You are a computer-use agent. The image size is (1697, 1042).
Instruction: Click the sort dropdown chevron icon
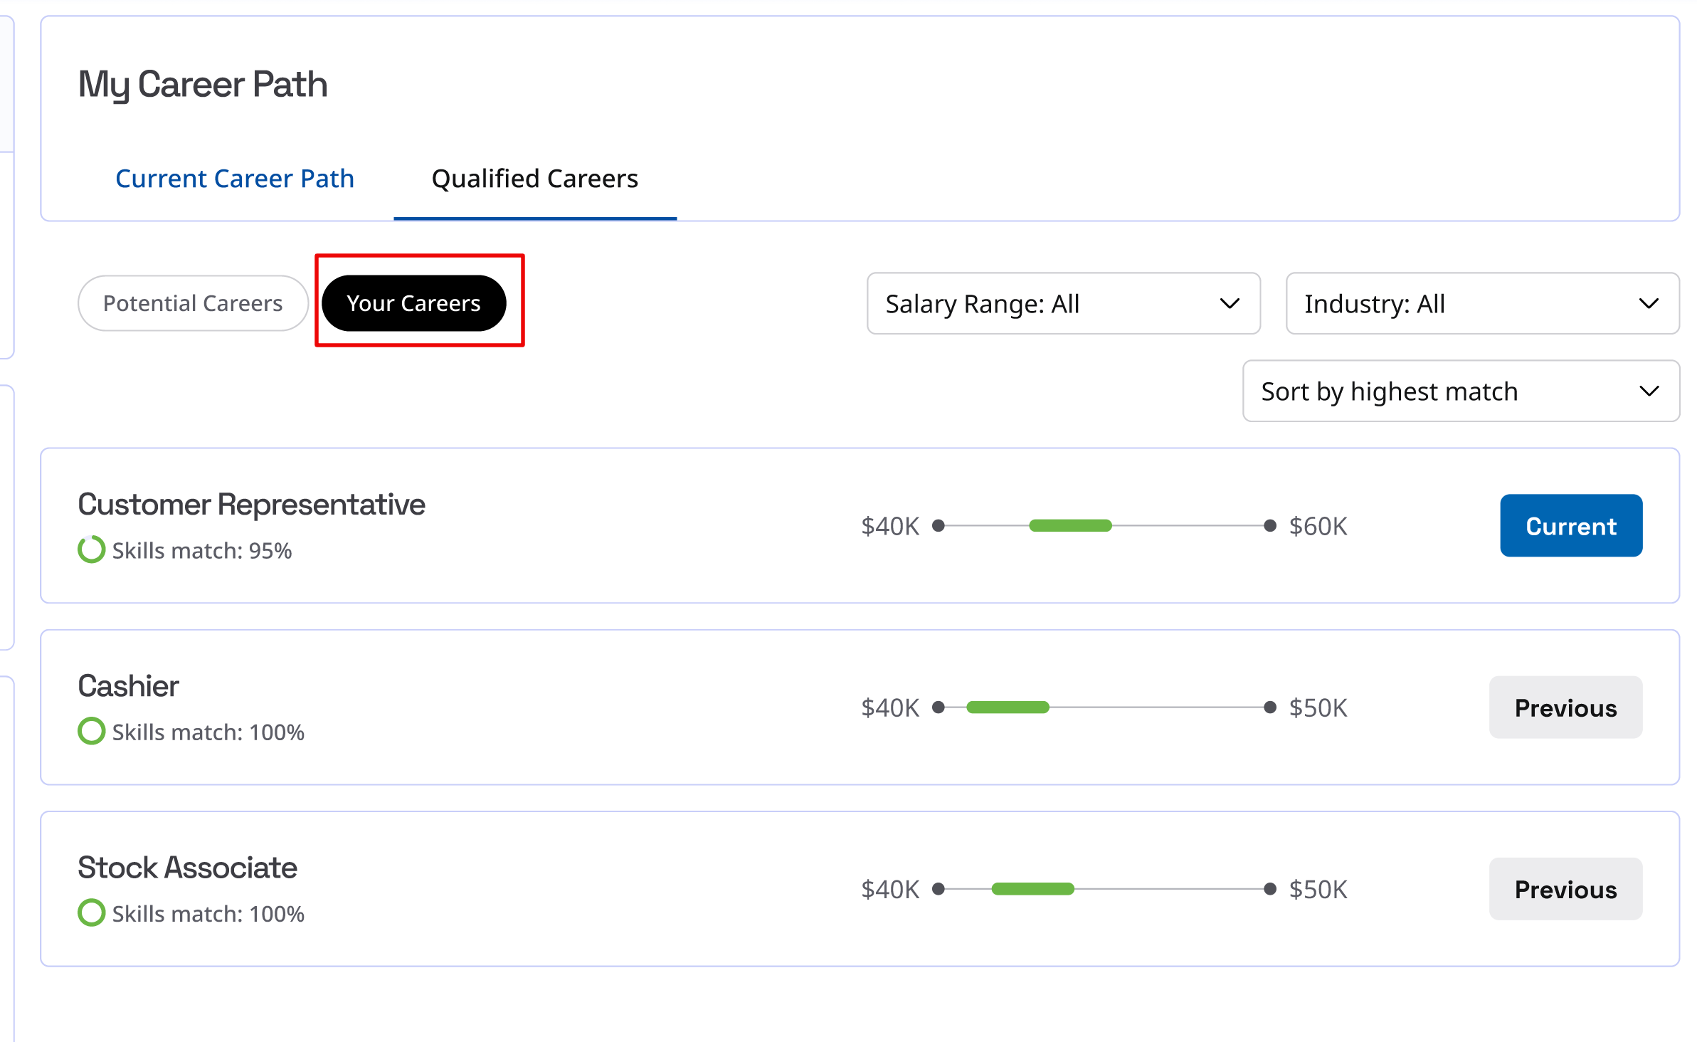click(1649, 391)
